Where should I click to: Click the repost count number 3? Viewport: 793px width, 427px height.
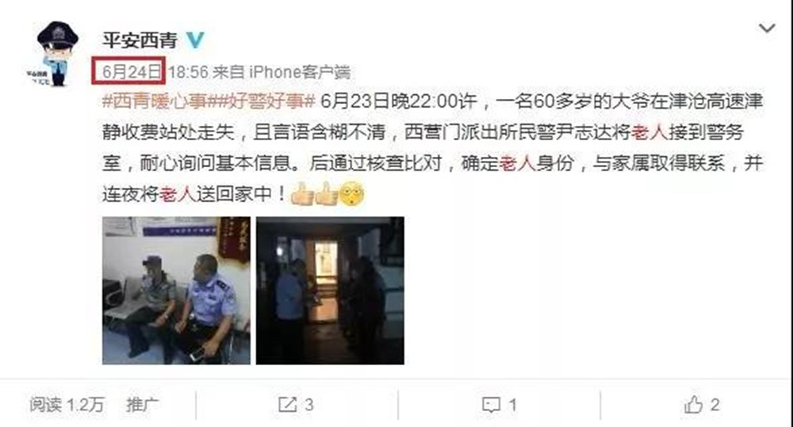pos(308,405)
